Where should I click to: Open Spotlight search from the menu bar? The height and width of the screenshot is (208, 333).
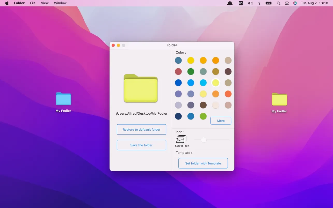click(x=278, y=3)
